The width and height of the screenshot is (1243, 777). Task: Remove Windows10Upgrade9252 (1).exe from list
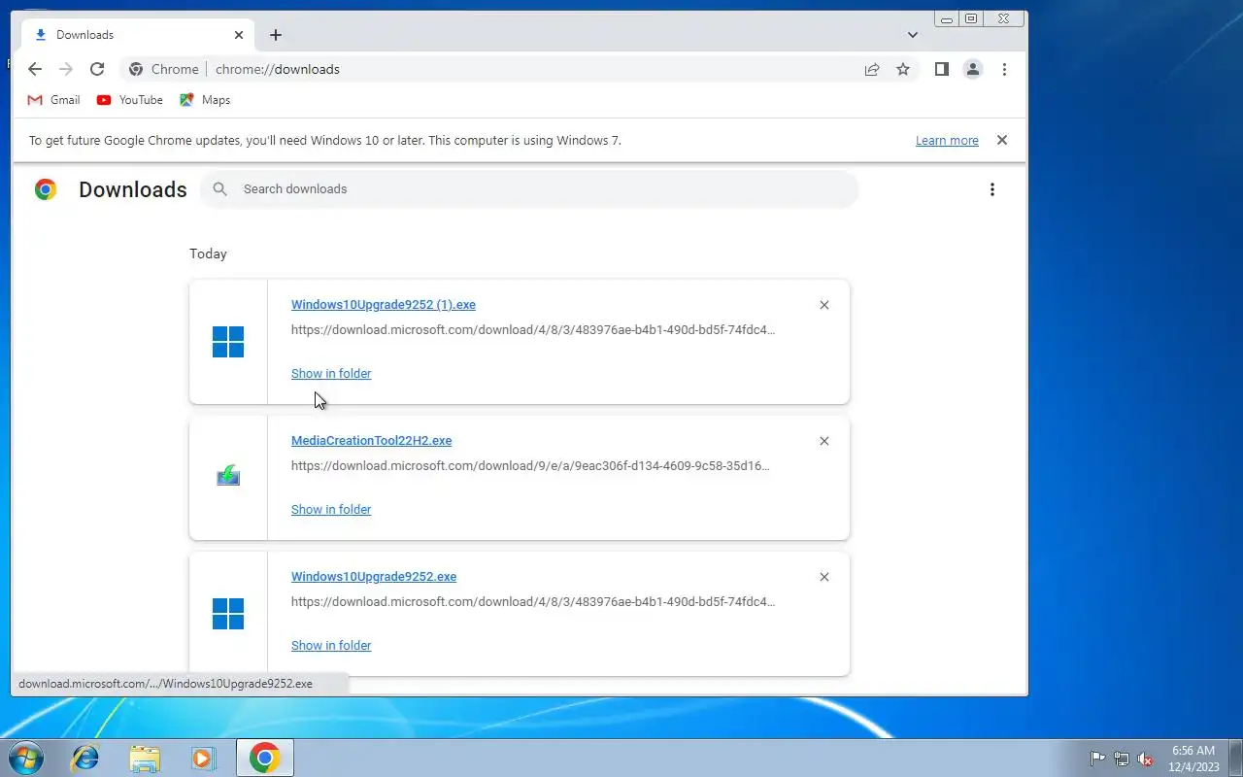(824, 305)
